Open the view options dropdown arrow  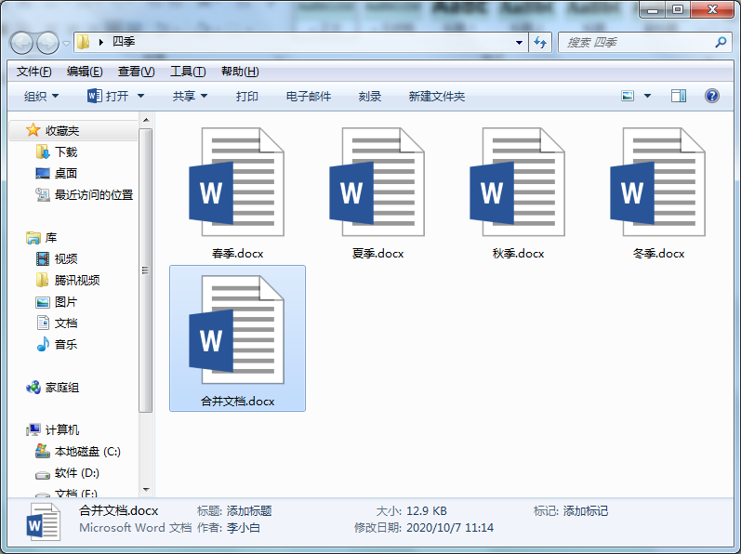pos(647,97)
